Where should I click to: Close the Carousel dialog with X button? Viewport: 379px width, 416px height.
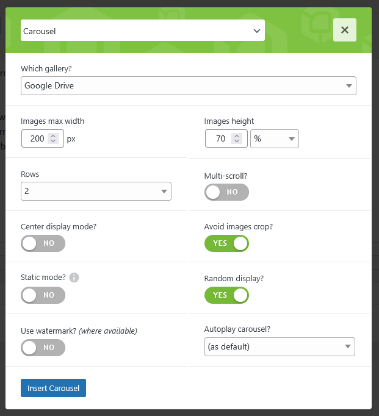[x=344, y=30]
